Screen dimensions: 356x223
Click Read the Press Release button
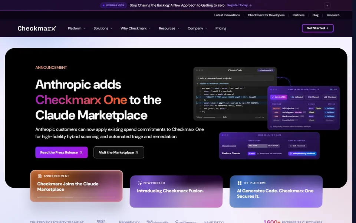pos(62,152)
